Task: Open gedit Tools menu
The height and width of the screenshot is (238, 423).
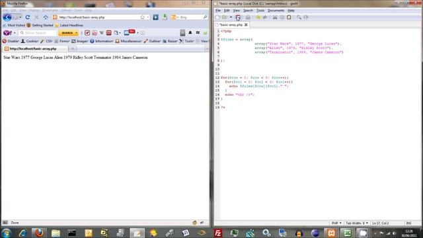Action: pos(260,11)
